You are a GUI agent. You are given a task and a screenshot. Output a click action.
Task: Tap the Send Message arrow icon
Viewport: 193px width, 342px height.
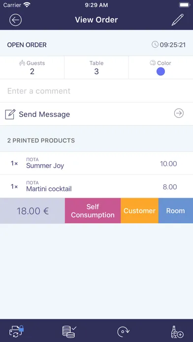point(179,114)
